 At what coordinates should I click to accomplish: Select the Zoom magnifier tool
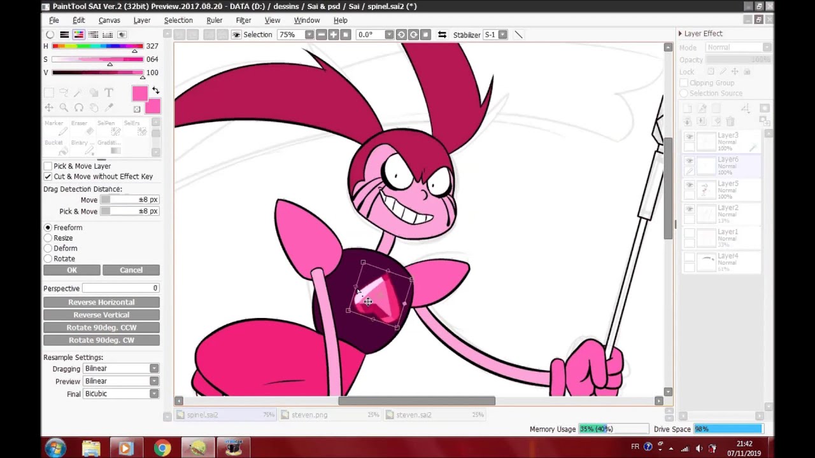point(64,108)
